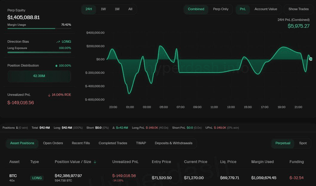The image size is (316, 186).
Task: Select the 1W time range
Action: pyautogui.click(x=103, y=9)
